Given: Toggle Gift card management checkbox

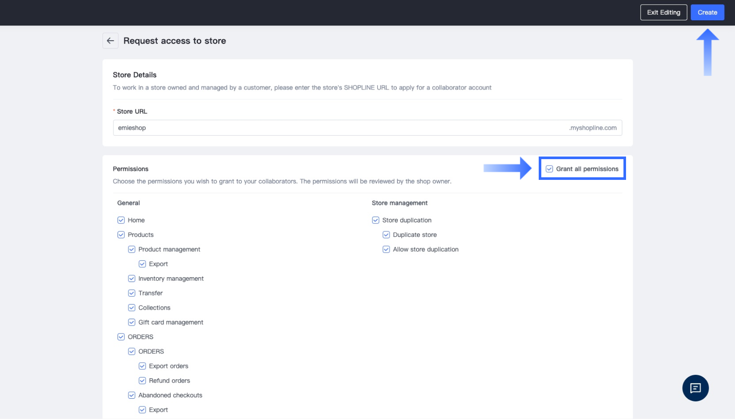Looking at the screenshot, I should pos(132,323).
